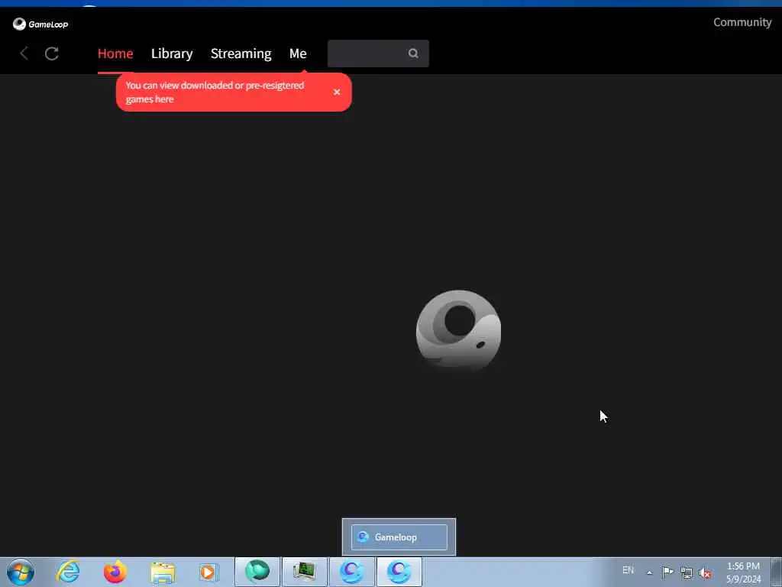
Task: Reload the page with the refresh icon
Action: [x=52, y=54]
